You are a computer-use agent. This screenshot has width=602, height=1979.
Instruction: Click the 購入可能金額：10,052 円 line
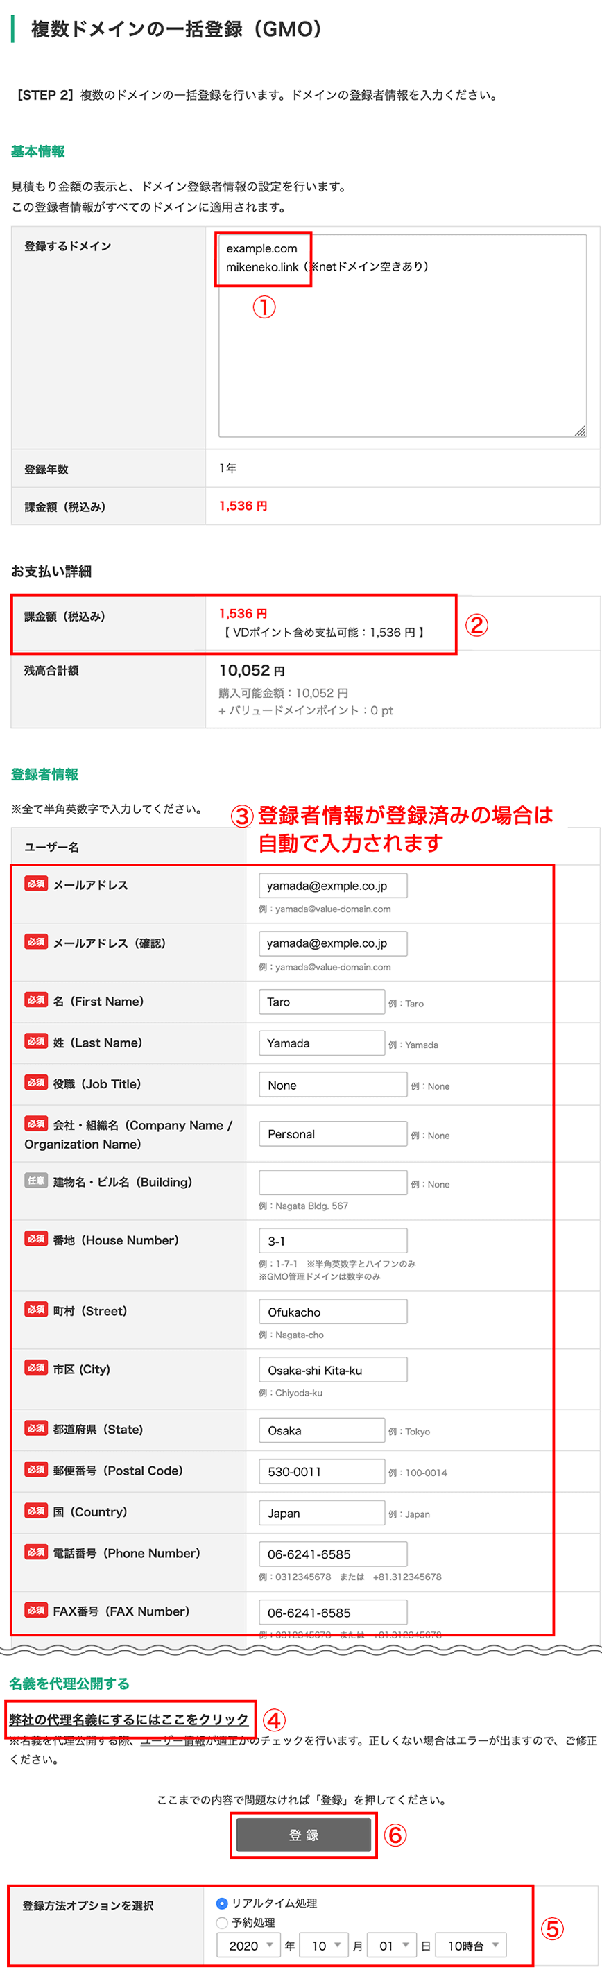284,693
